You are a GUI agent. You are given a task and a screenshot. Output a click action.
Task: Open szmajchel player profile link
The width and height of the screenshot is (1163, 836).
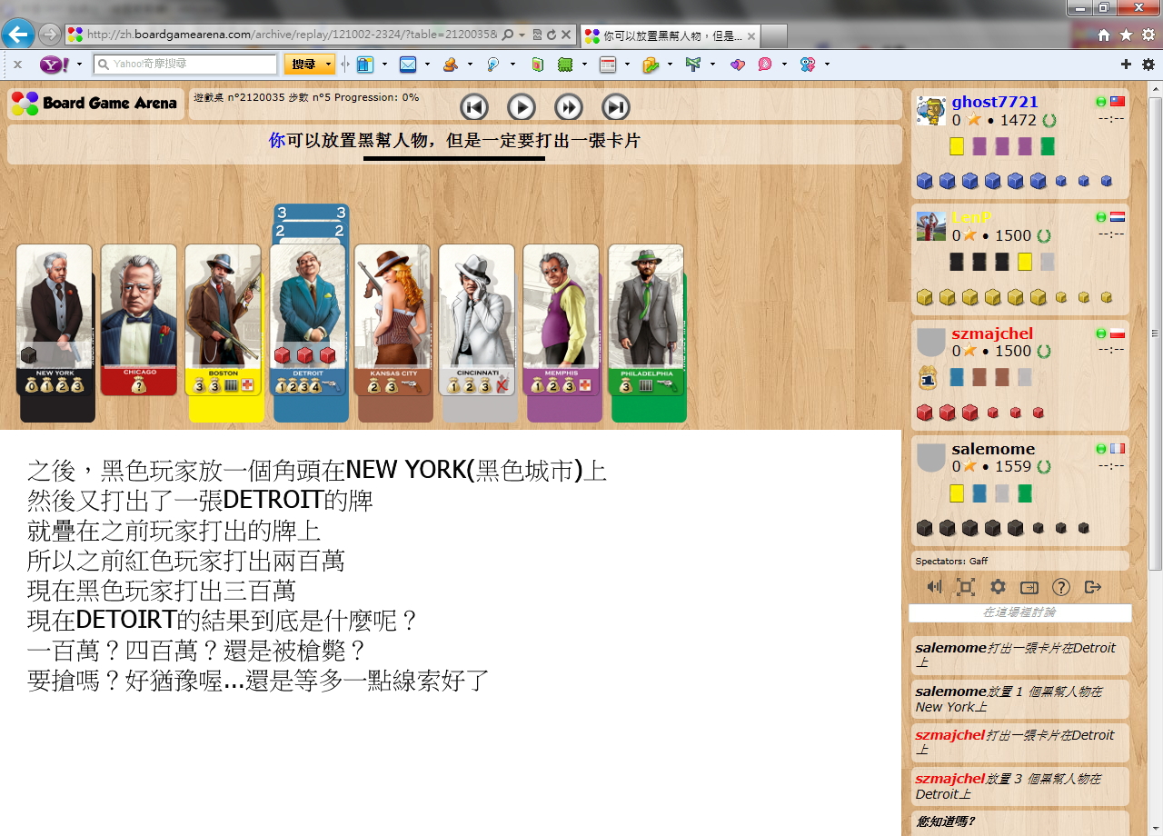point(992,333)
